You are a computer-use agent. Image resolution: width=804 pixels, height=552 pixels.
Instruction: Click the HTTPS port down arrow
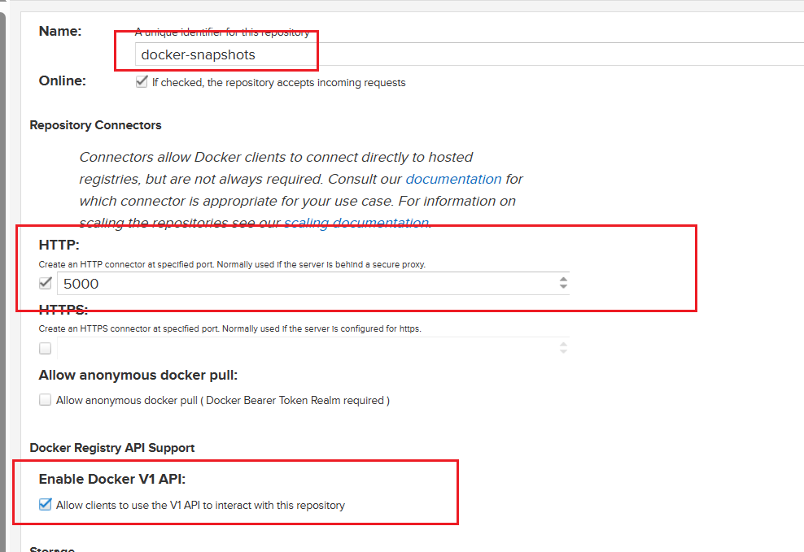click(563, 353)
